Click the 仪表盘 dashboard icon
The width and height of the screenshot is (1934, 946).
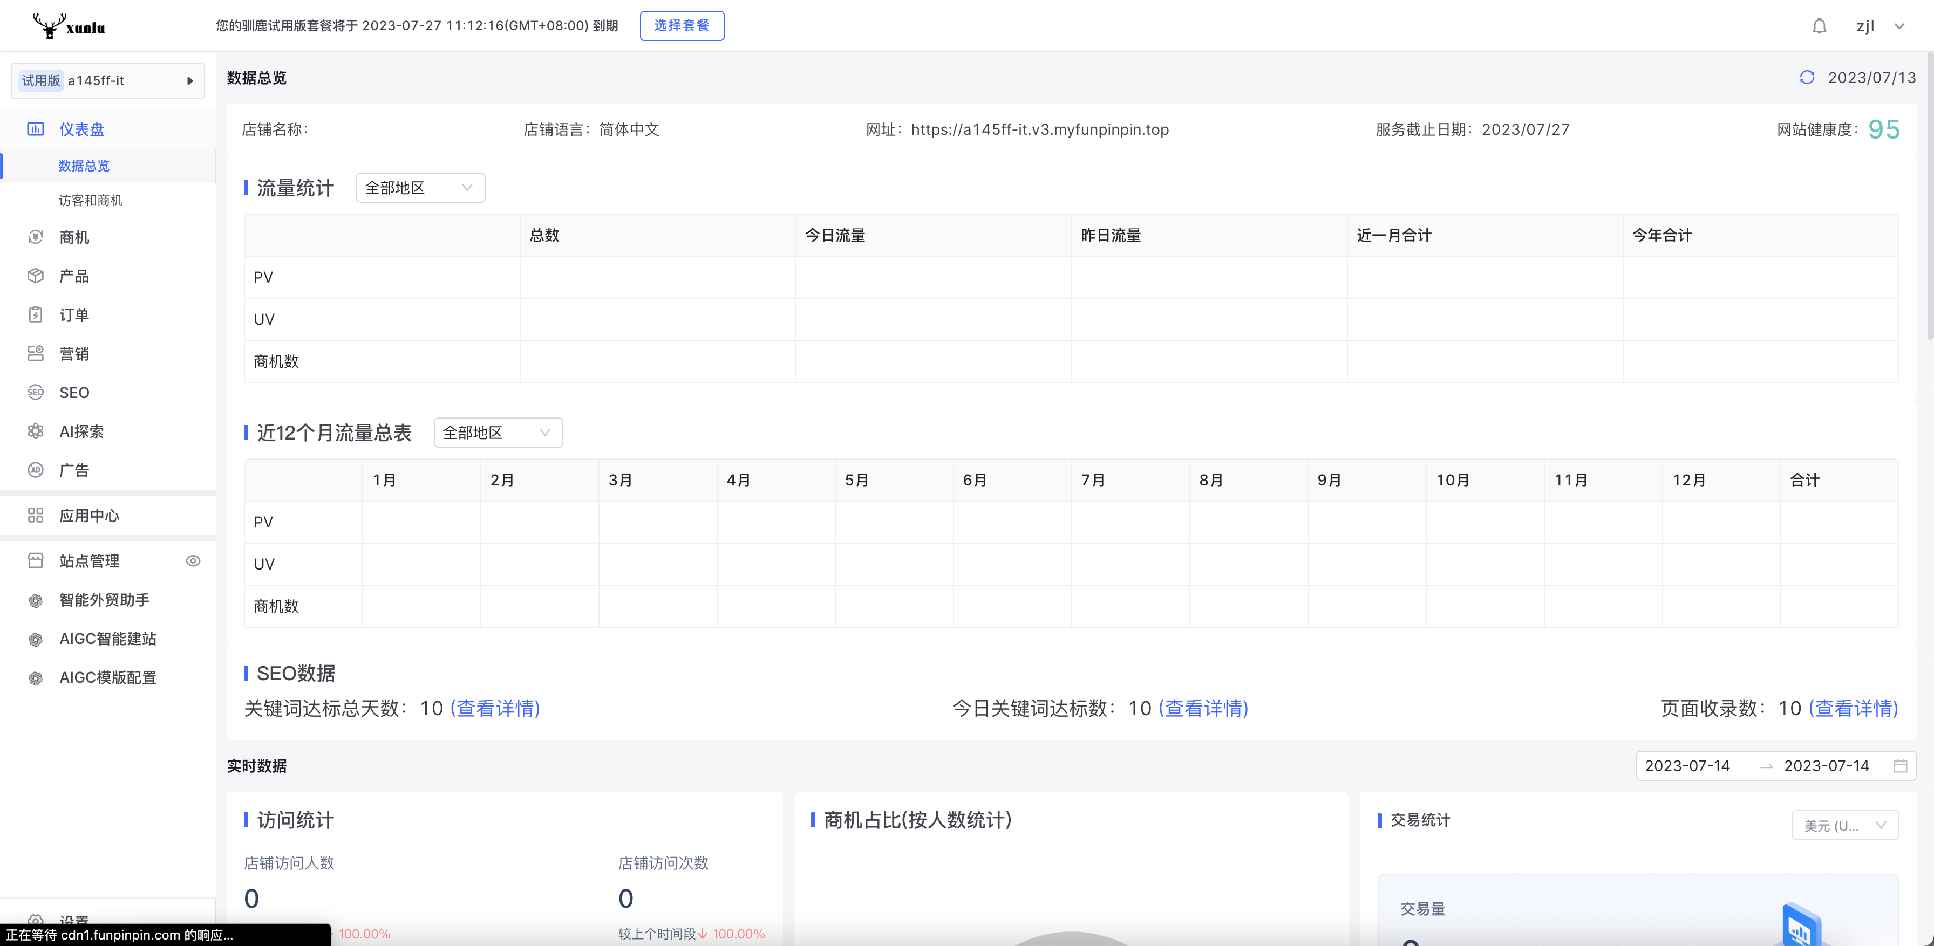pyautogui.click(x=35, y=129)
